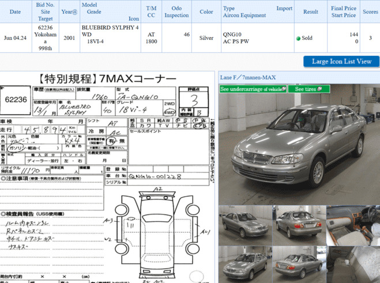Image resolution: width=380 pixels, height=283 pixels.
Task: Click the Scores column header
Action: 370,12
